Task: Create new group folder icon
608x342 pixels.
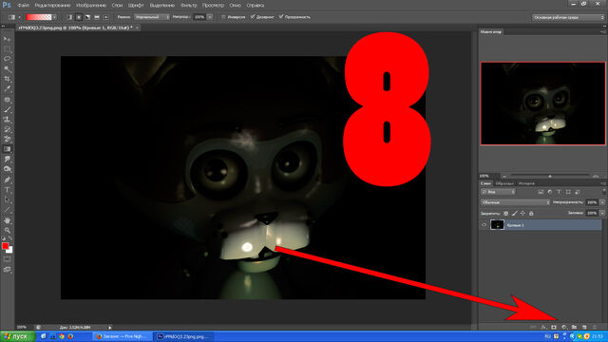Action: [574, 327]
